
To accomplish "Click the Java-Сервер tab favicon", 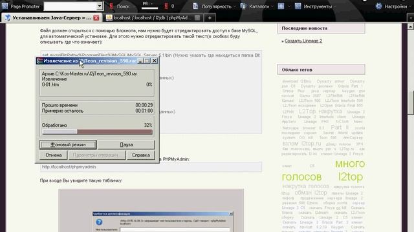I will click(8, 17).
